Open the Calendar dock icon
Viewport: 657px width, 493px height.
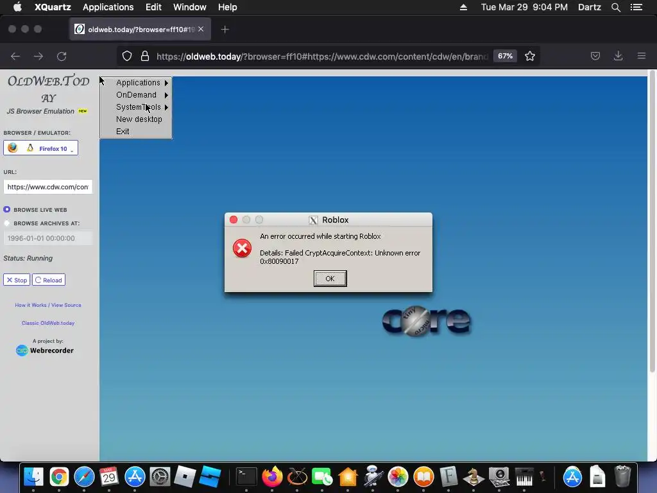point(109,477)
